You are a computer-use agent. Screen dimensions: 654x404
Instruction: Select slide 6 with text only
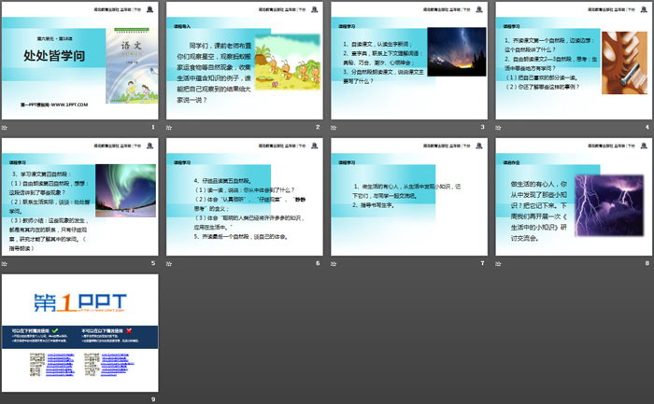pos(245,197)
